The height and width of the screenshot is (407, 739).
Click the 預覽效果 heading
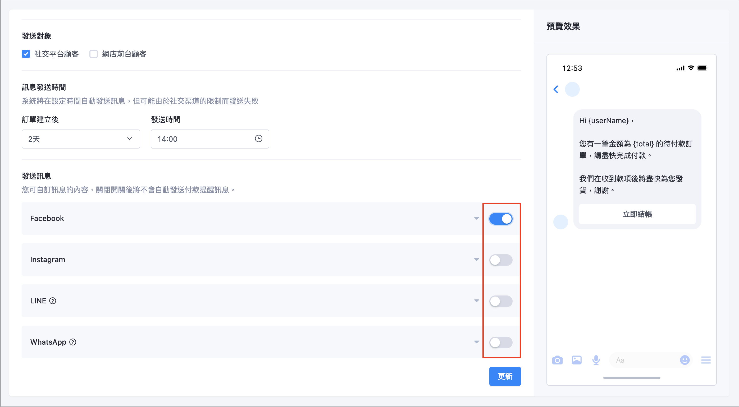click(563, 26)
